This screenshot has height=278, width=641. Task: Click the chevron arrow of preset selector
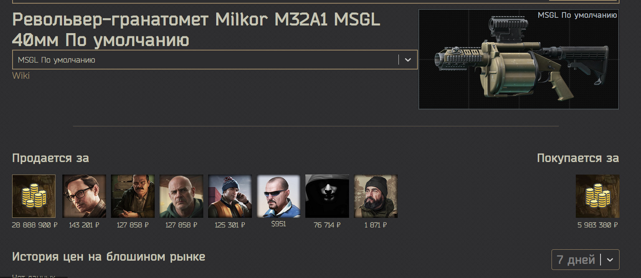pos(408,60)
